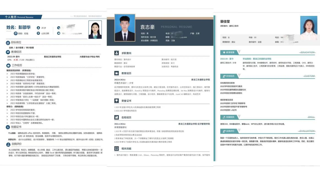The width and height of the screenshot is (320, 180).
Task: Open 袁志豪's portrait photo
Action: pos(125,28)
